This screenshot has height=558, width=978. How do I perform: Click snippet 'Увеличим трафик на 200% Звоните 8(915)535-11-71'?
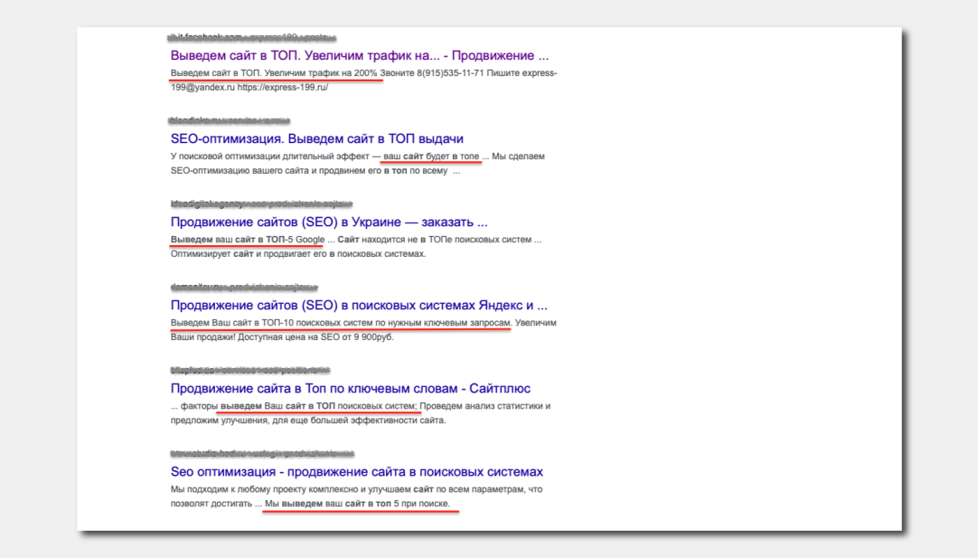374,73
